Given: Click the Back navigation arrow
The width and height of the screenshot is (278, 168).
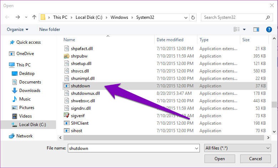Looking at the screenshot, I should click(8, 17).
